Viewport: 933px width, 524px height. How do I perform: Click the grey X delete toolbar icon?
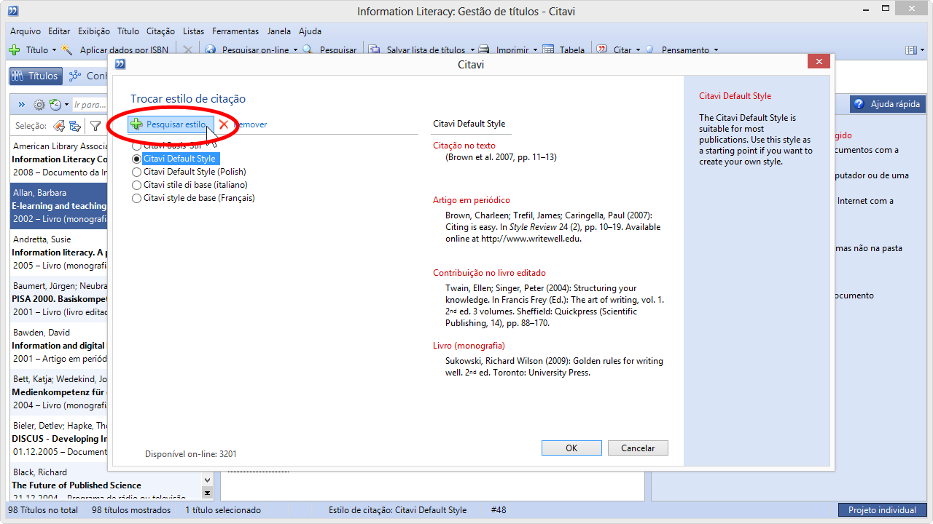click(x=187, y=50)
